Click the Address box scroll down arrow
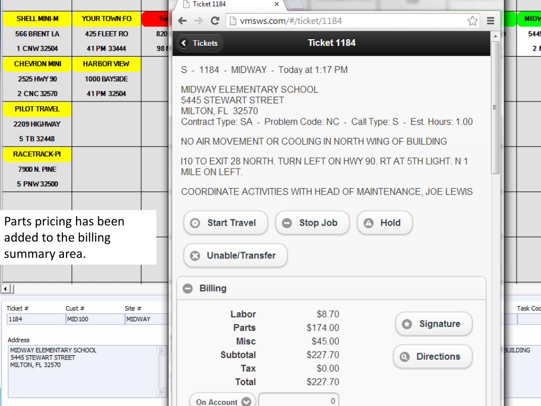This screenshot has height=406, width=541. [161, 392]
